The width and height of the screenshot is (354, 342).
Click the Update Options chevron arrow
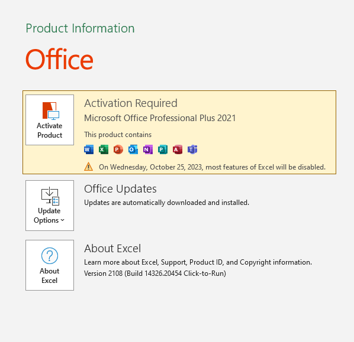click(63, 220)
